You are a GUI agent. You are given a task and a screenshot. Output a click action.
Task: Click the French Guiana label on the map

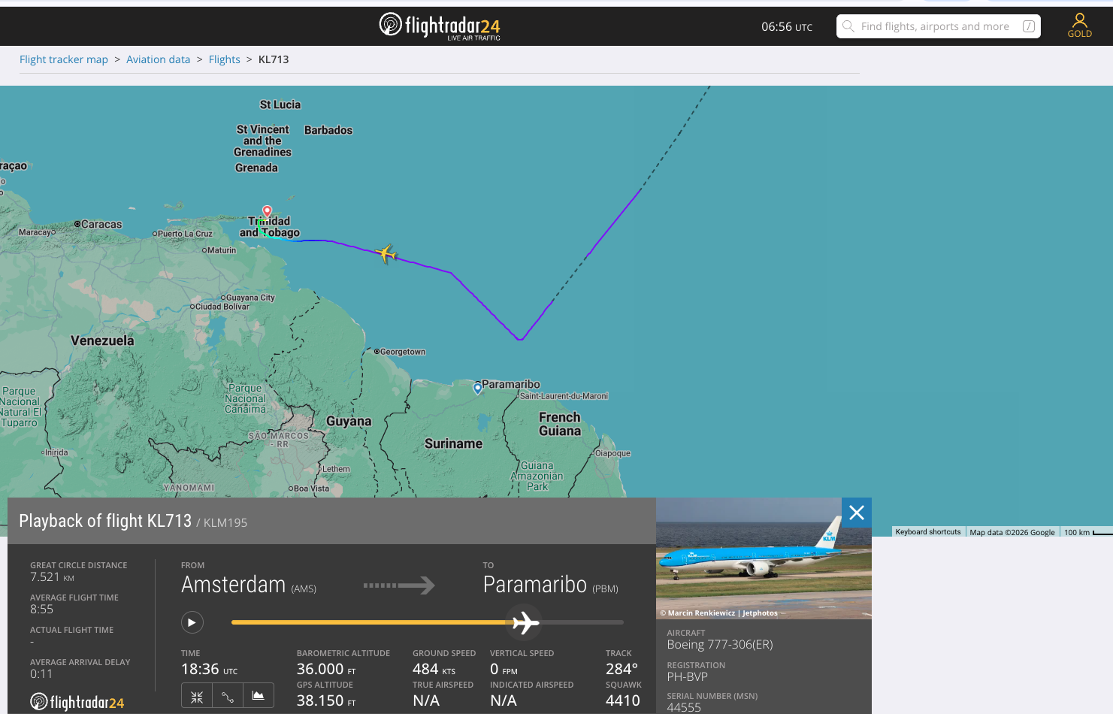pos(560,424)
